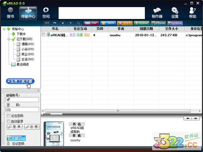The height and width of the screenshot is (152, 203).
Task: Sort by the 社区互动 column header
Action: (80, 29)
